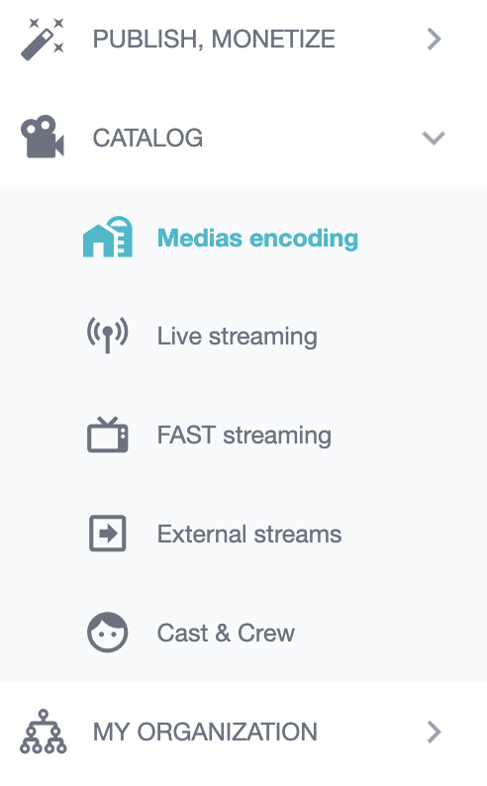Click the Cast & Crew face icon
This screenshot has width=487, height=786.
tap(107, 633)
